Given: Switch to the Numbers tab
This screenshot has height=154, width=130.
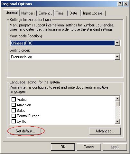Looking at the screenshot, I should 28,13.
